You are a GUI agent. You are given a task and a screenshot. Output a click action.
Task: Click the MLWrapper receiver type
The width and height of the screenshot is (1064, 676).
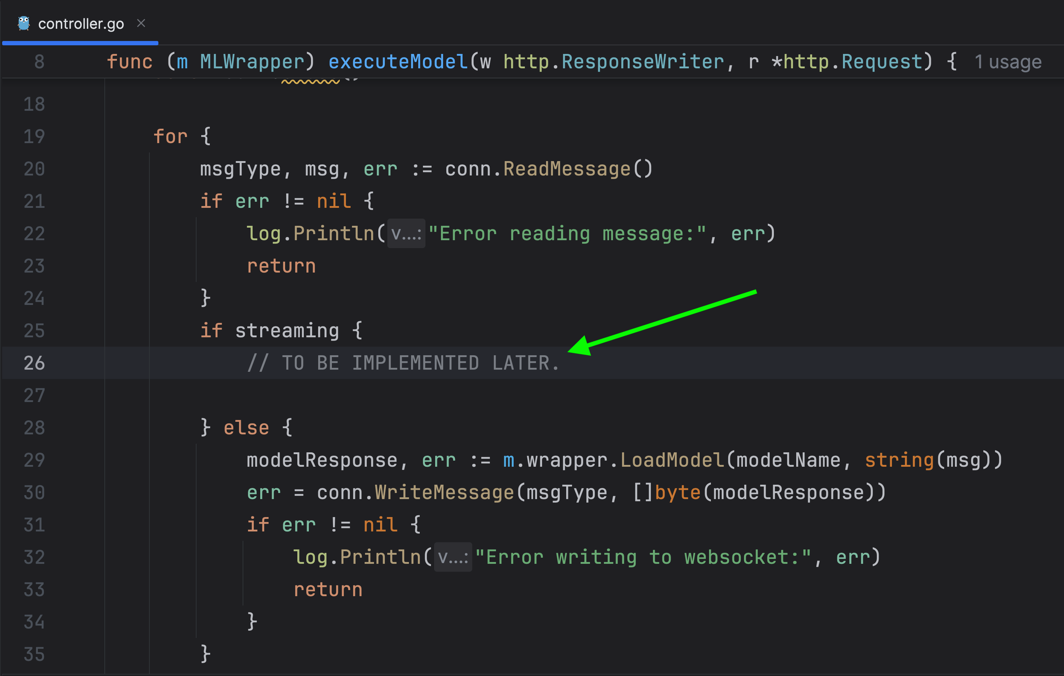(x=252, y=62)
